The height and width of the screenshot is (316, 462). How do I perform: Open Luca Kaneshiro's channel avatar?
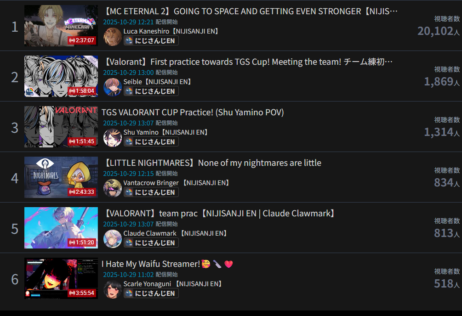113,37
